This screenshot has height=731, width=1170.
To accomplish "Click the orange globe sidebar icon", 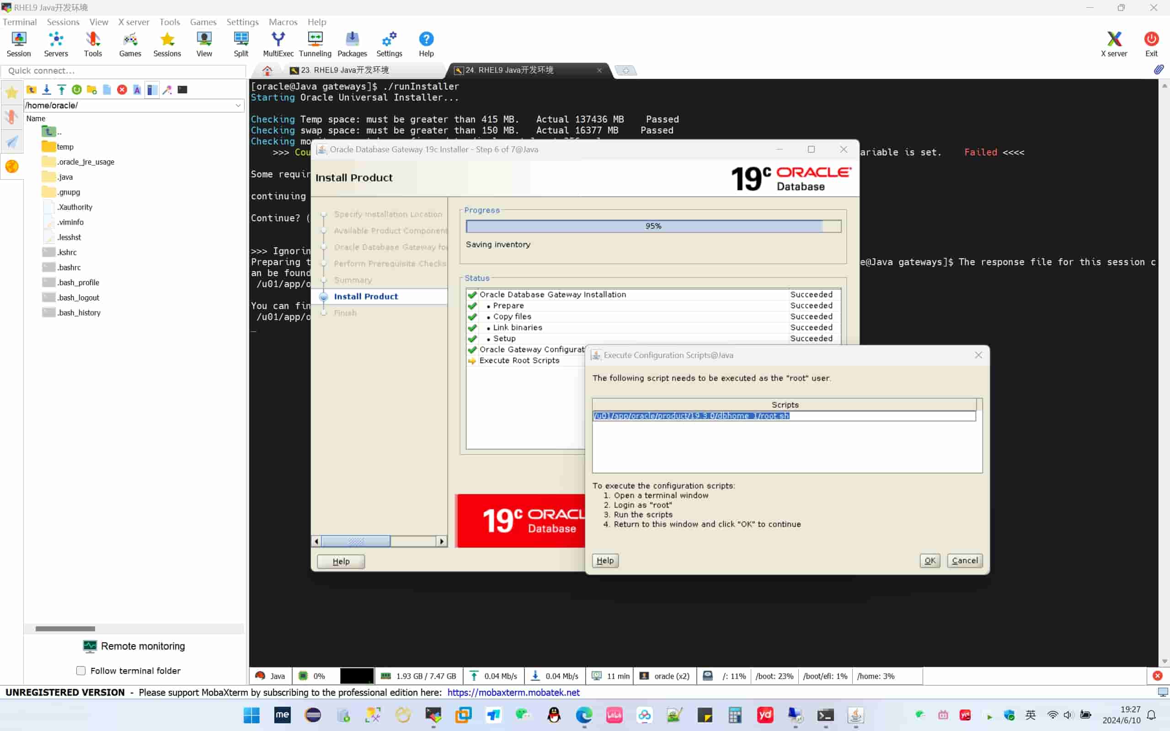I will pos(11,166).
